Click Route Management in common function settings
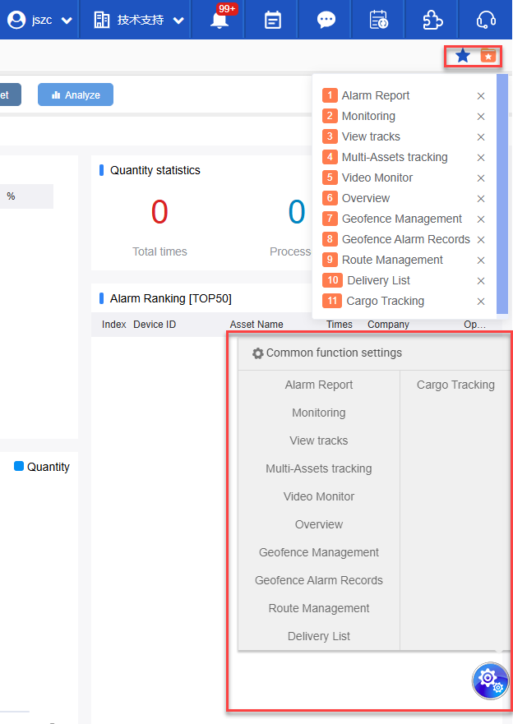 click(319, 608)
